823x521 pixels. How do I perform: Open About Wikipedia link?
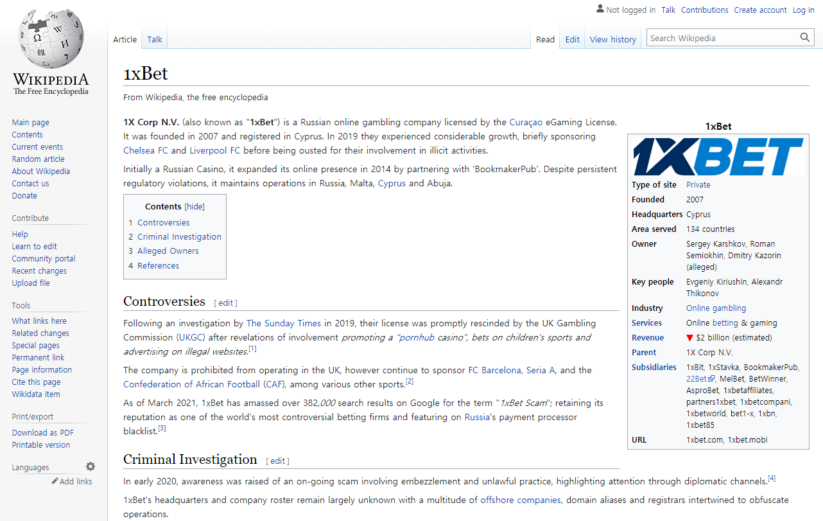click(41, 172)
